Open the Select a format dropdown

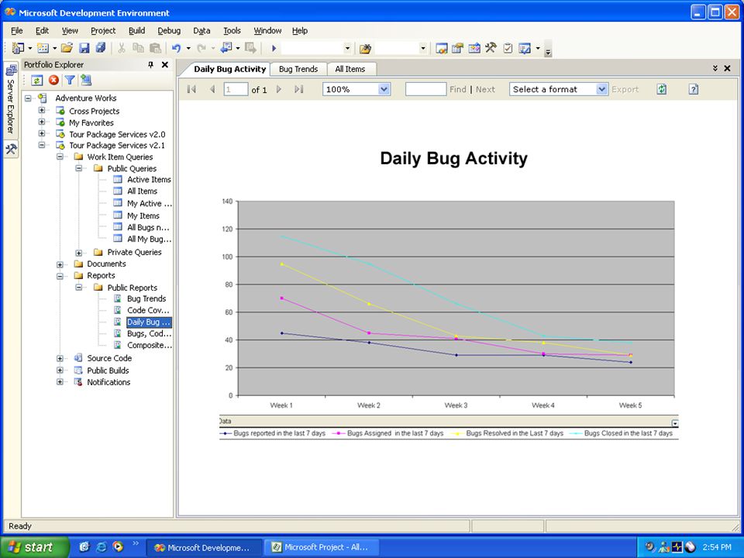point(601,89)
